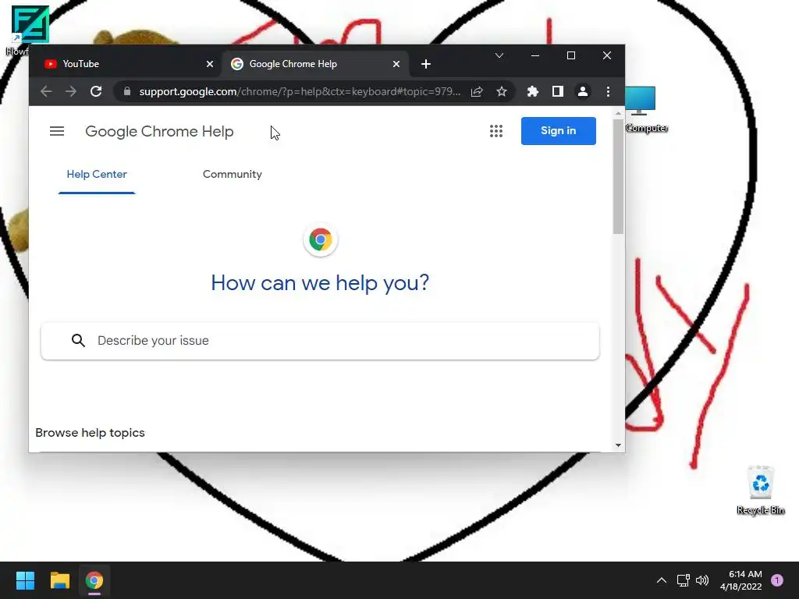Maximize the Chrome window
799x599 pixels.
click(x=570, y=55)
